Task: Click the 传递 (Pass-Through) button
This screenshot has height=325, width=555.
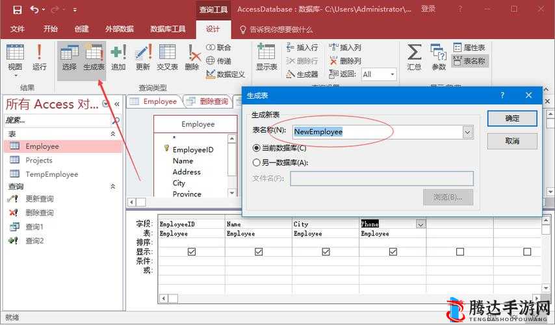Action: tap(218, 61)
